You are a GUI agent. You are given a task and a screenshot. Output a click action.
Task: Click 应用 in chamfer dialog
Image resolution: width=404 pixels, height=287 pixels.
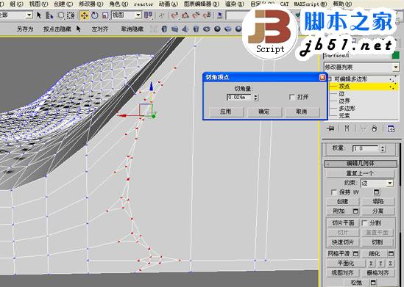tap(226, 112)
